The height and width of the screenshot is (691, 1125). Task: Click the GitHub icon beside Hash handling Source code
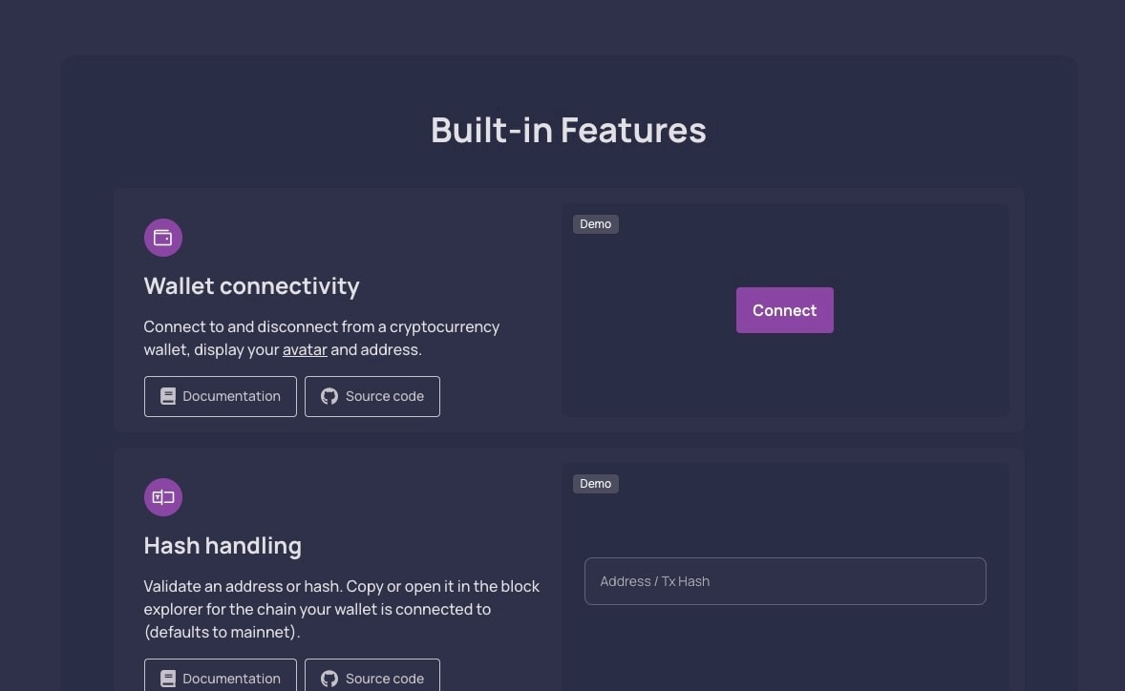(x=329, y=678)
